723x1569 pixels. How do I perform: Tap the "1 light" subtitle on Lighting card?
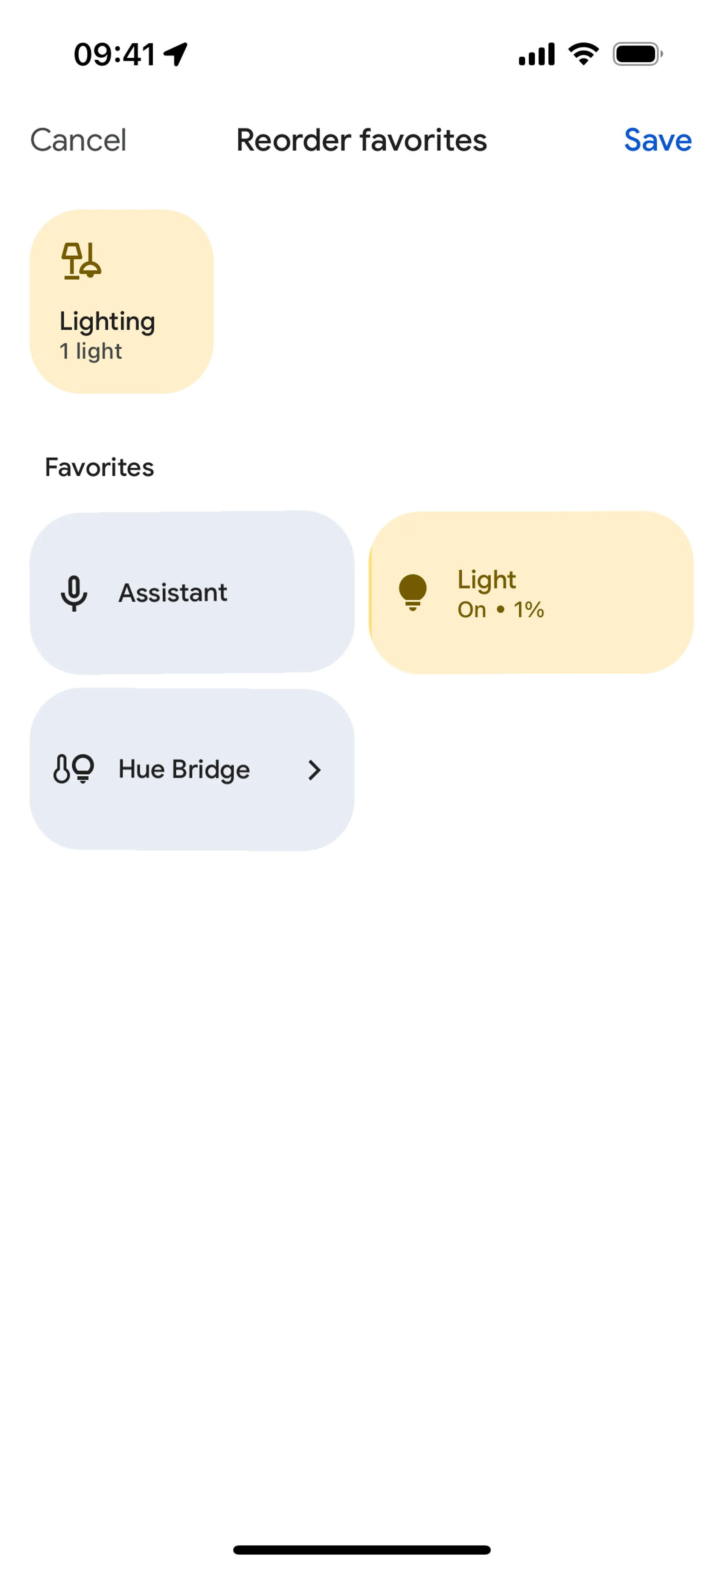coord(91,351)
